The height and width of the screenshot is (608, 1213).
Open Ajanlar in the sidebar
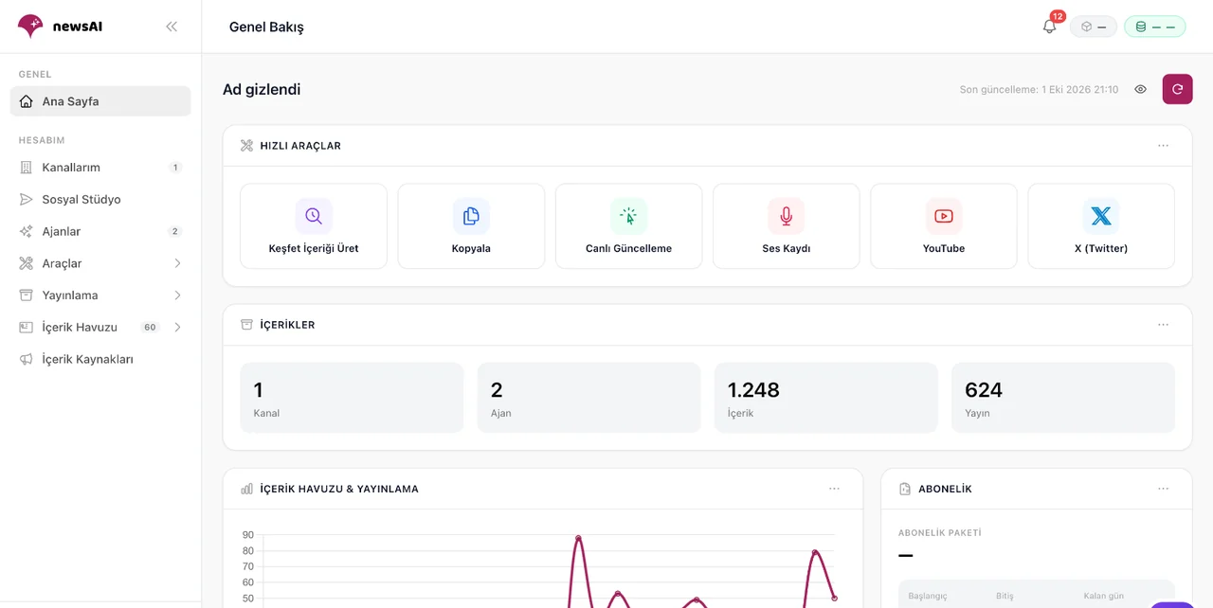click(100, 231)
